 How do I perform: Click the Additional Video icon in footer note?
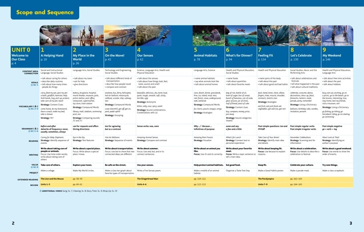(41, 192)
